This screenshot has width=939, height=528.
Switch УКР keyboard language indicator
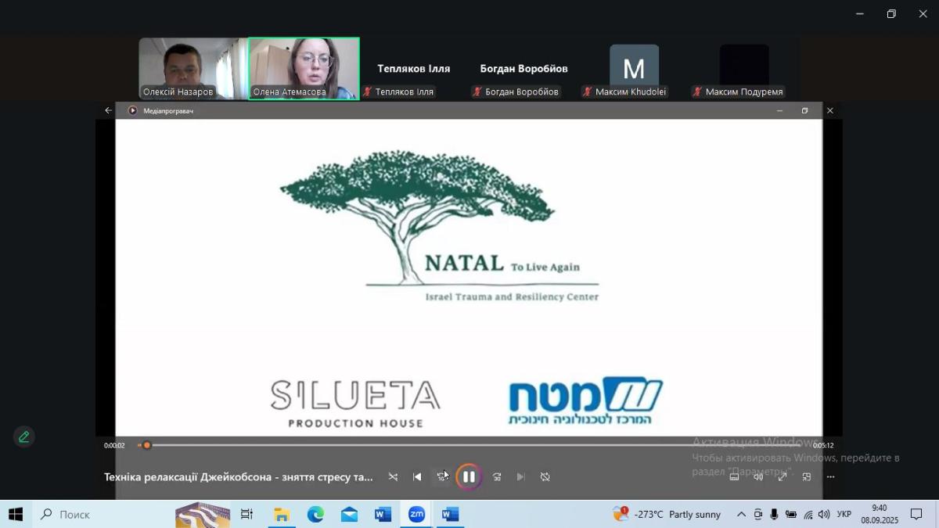844,514
